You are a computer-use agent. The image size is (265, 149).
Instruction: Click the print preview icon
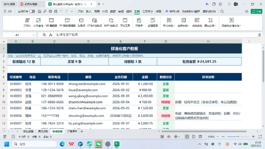click(56, 11)
